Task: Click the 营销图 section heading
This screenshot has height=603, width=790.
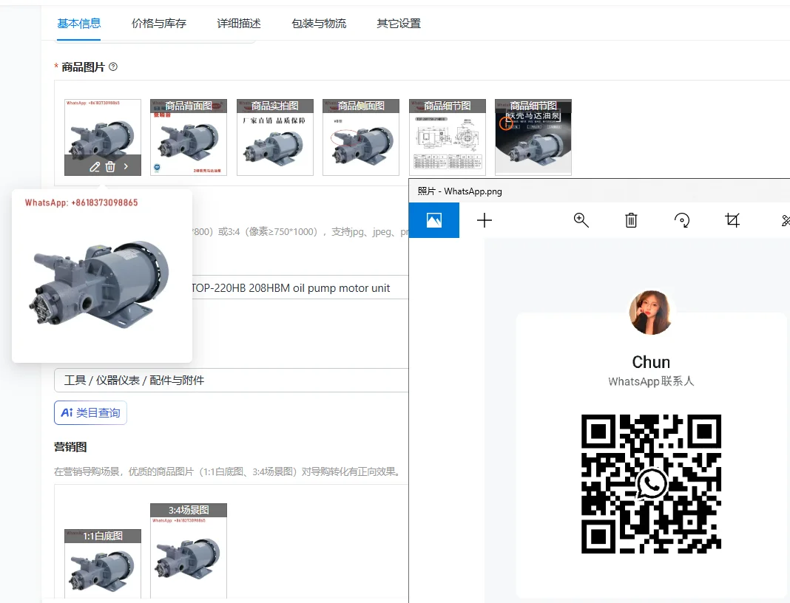Action: [x=70, y=447]
